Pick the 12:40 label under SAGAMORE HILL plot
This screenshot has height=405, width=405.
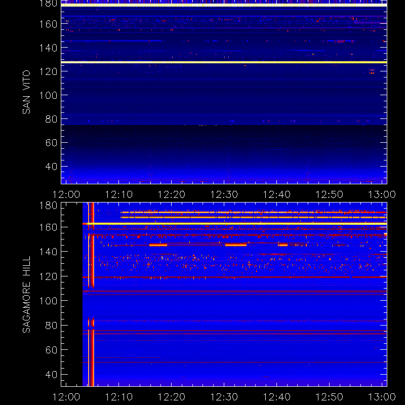pos(276,397)
